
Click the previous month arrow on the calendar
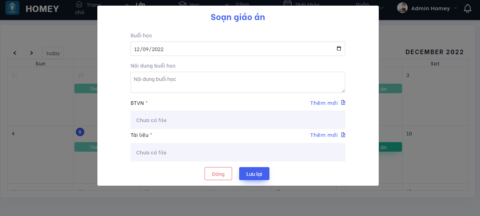pyautogui.click(x=14, y=53)
